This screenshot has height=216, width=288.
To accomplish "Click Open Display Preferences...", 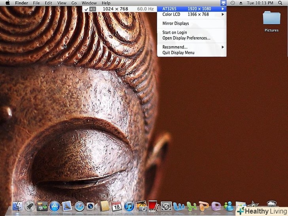I will point(186,38).
